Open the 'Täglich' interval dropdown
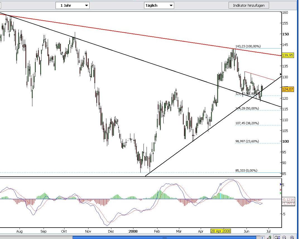Image resolution: width=299 pixels, height=239 pixels. click(x=159, y=5)
